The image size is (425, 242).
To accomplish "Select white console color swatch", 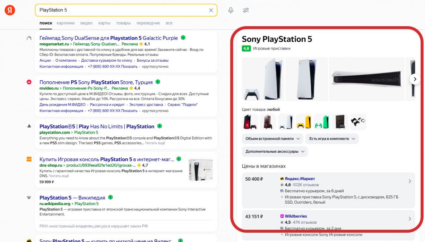I will [x=286, y=122].
